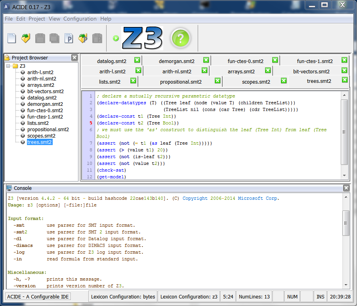Screen dimensions: 357x306
Task: Click the Open Project folder icon
Action: point(83,38)
